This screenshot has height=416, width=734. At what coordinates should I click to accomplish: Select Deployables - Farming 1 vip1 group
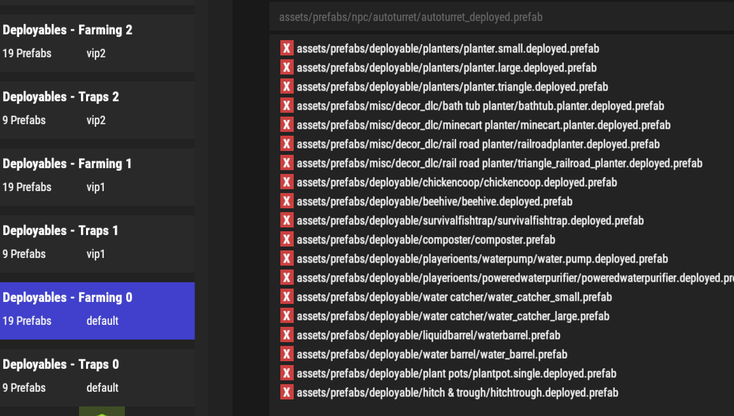pyautogui.click(x=97, y=175)
